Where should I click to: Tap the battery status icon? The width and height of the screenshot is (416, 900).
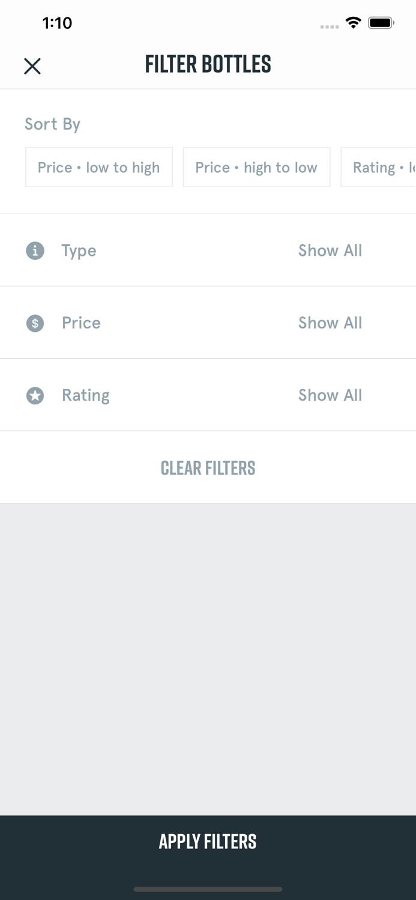(x=381, y=23)
